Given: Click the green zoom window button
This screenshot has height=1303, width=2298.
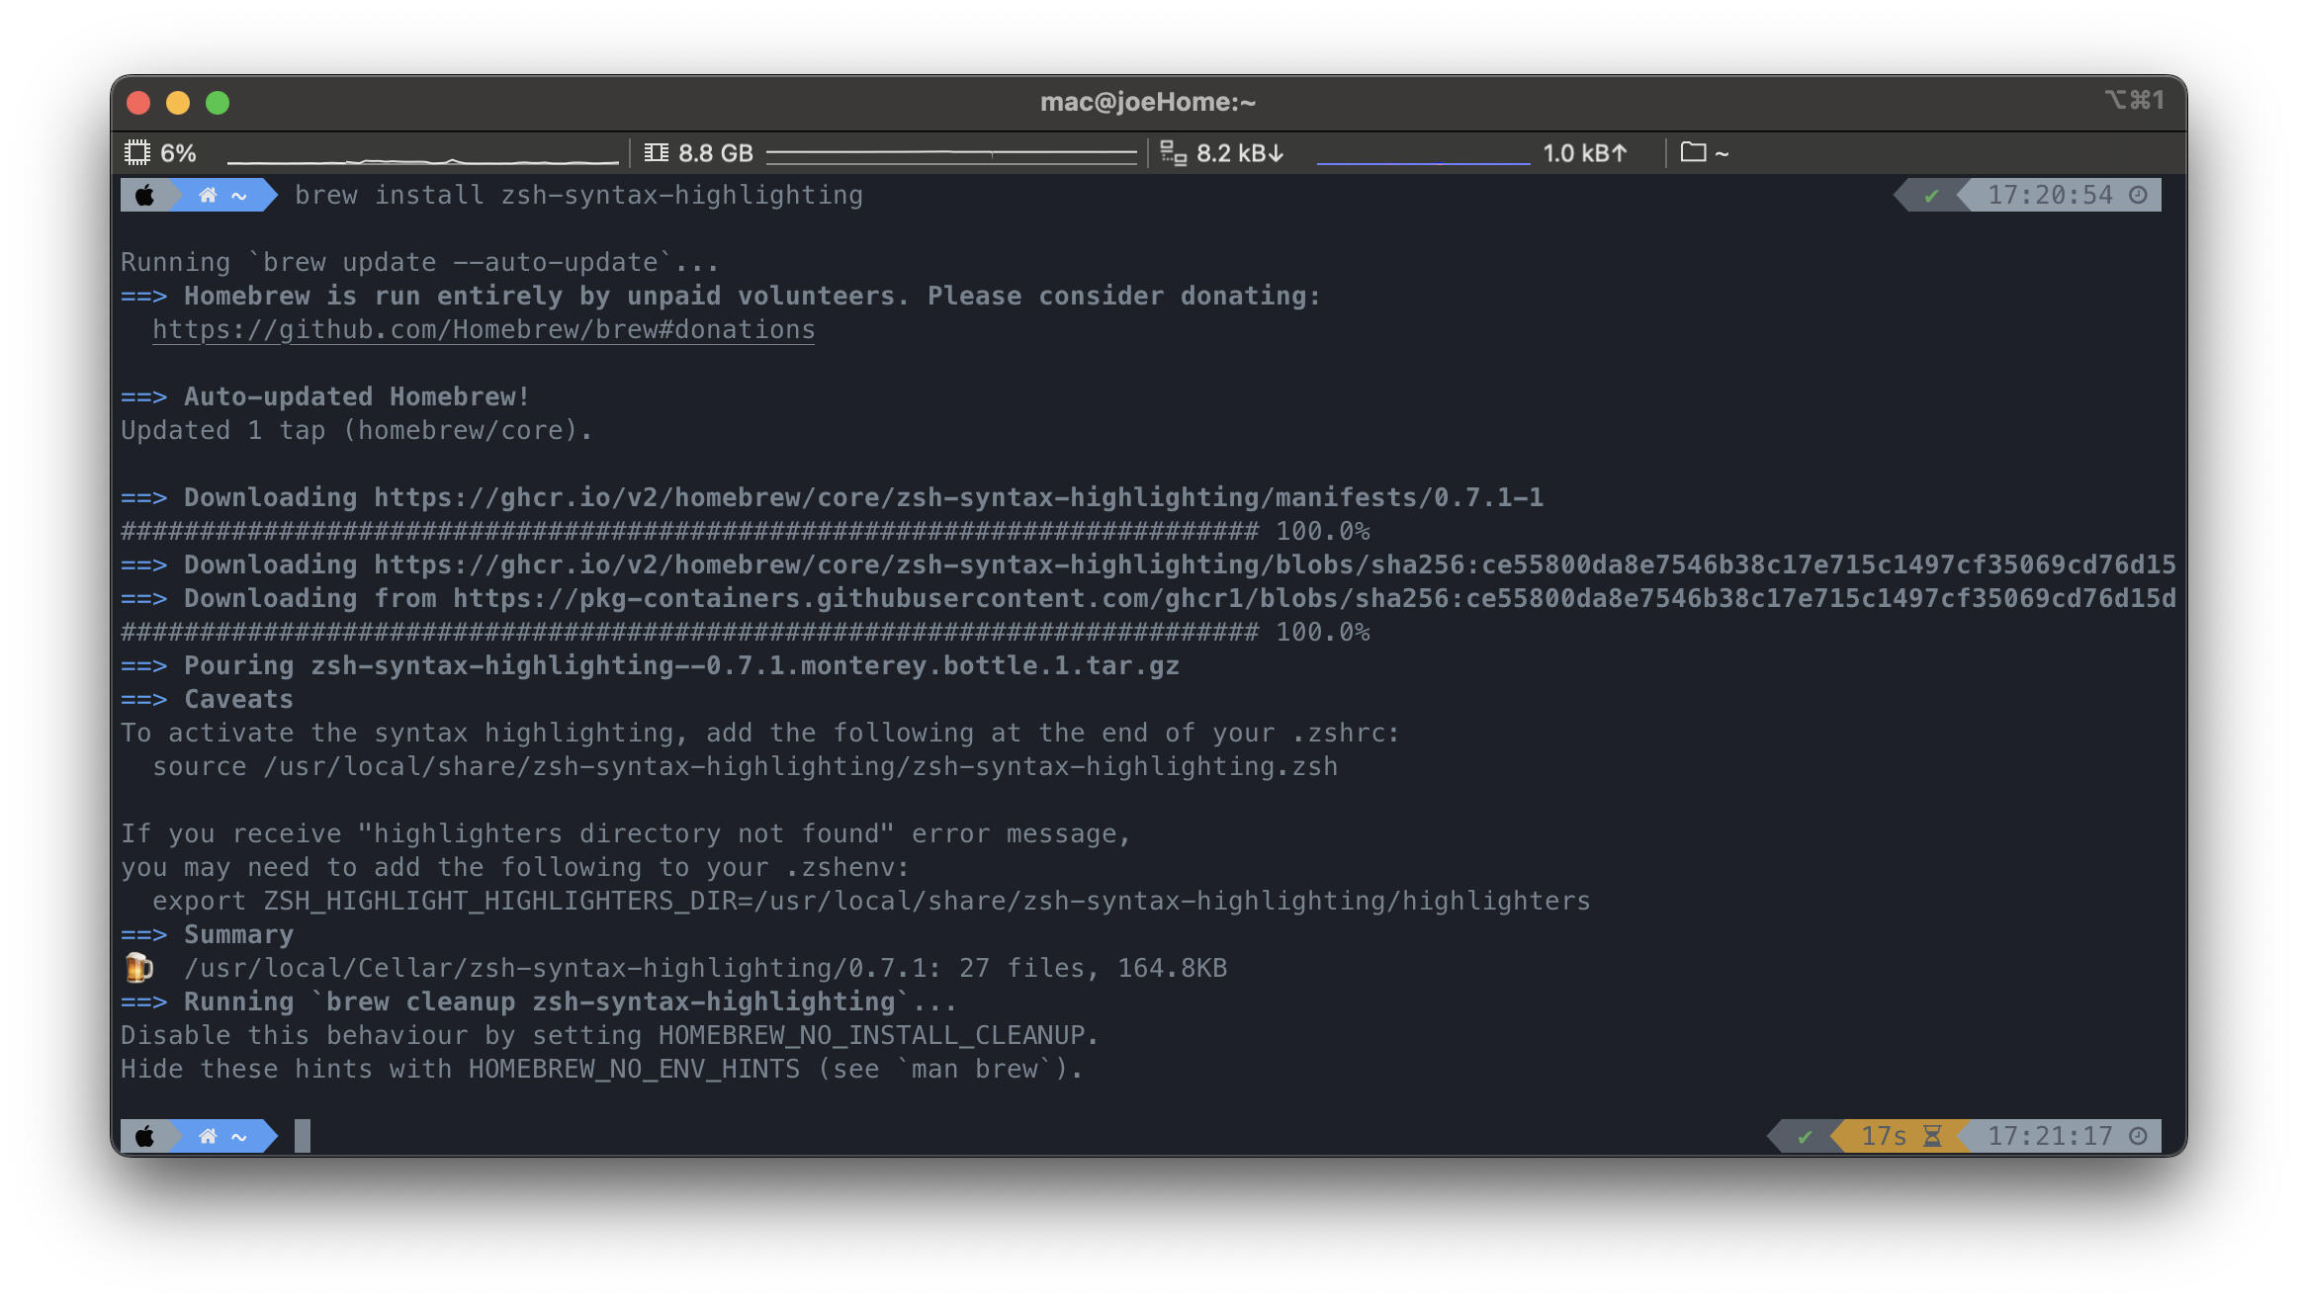Looking at the screenshot, I should point(218,103).
